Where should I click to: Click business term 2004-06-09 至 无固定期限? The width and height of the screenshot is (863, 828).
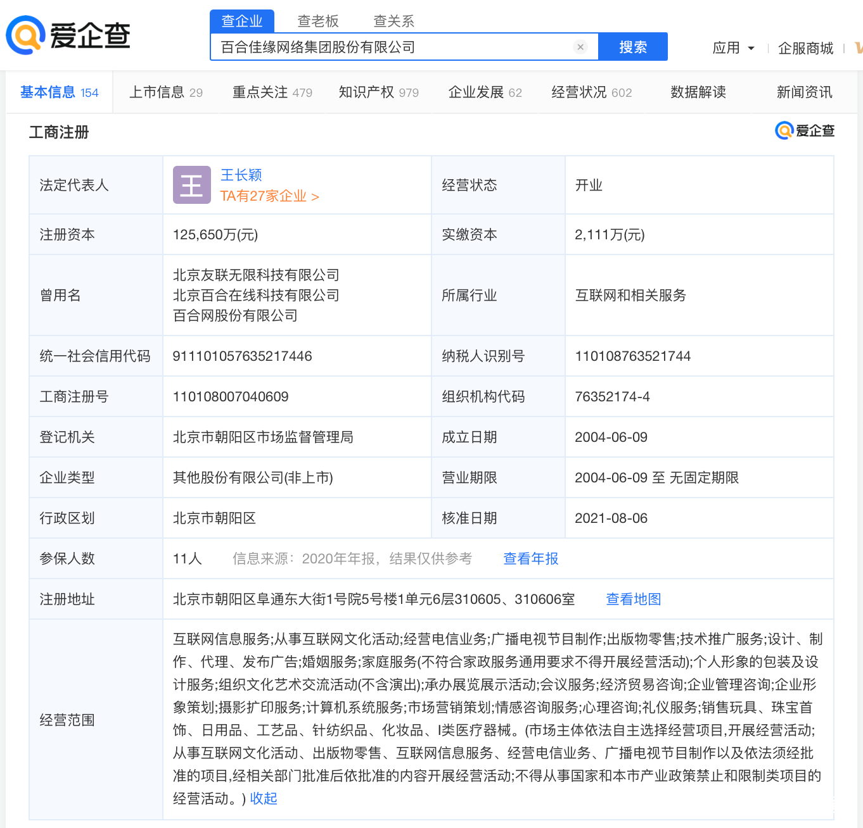pyautogui.click(x=656, y=478)
